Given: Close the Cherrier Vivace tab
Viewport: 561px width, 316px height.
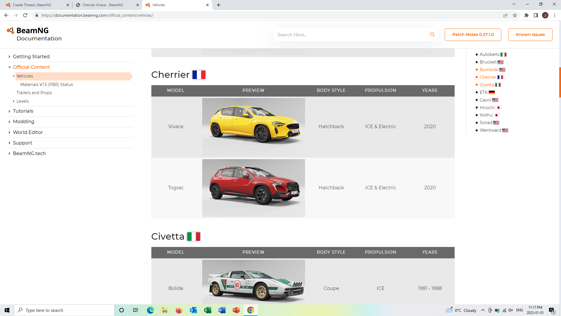Looking at the screenshot, I should 138,5.
